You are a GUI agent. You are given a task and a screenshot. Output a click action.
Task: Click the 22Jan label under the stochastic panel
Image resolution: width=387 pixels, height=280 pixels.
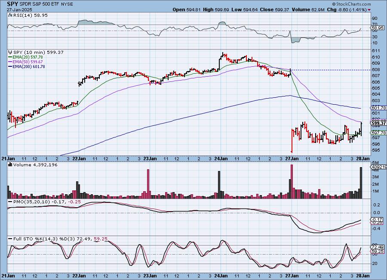[79, 276]
